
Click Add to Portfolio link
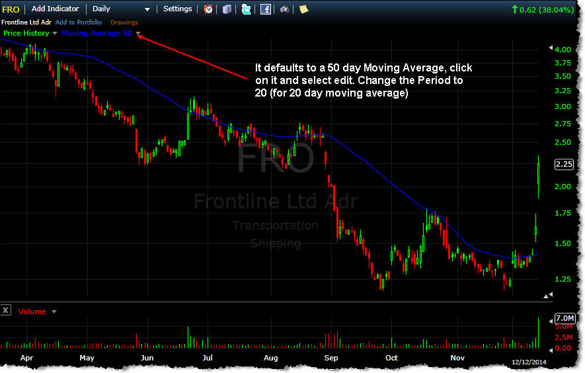point(79,22)
